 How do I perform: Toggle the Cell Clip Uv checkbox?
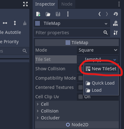(81, 97)
